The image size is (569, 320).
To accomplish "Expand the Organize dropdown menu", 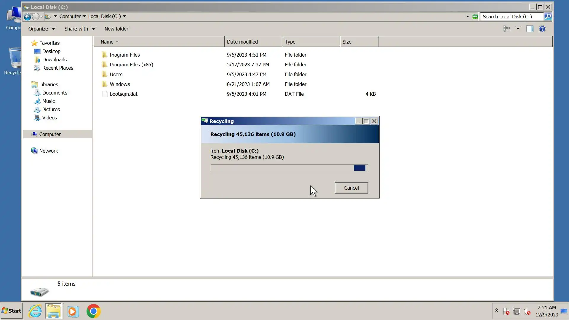I will [x=41, y=29].
